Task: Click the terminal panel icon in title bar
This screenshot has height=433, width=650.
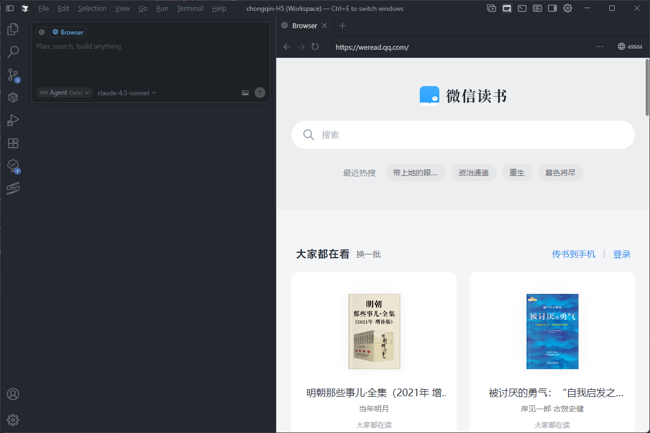Action: (x=522, y=8)
